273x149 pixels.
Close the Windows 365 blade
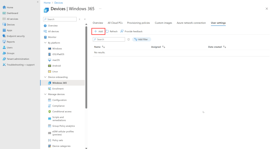tap(267, 9)
